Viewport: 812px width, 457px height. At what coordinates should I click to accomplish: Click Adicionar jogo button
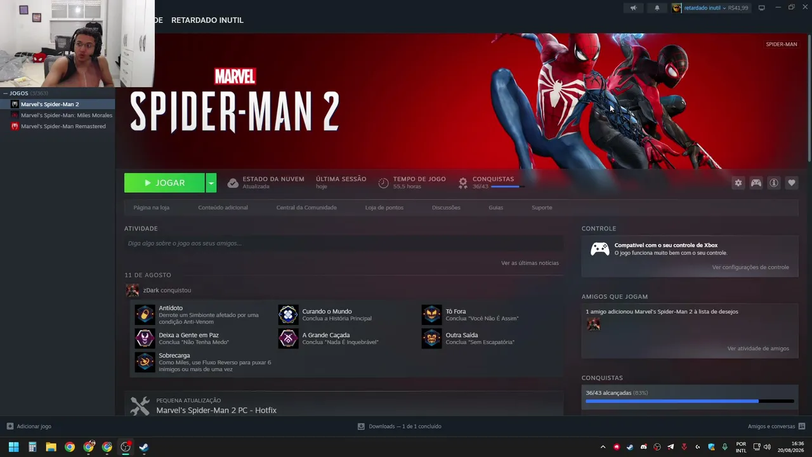[x=29, y=427]
